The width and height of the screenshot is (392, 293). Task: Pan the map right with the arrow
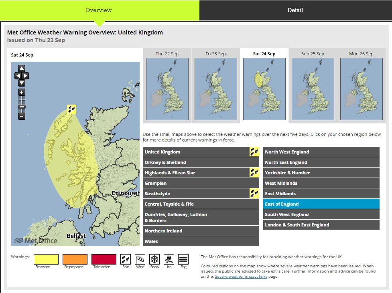tap(26, 76)
